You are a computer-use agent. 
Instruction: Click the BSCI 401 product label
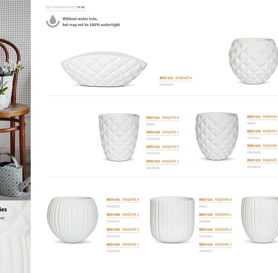click(113, 200)
